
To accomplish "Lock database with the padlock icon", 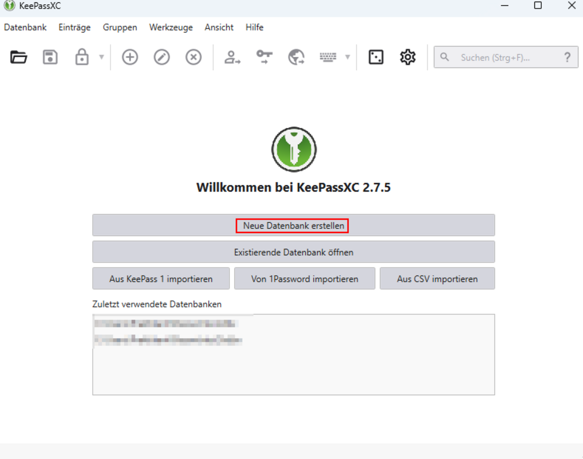I will coord(82,57).
